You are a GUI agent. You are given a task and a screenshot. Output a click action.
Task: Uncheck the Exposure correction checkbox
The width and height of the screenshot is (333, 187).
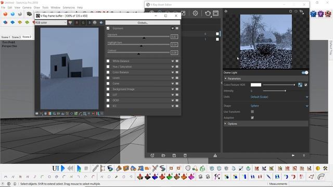[x=108, y=28]
